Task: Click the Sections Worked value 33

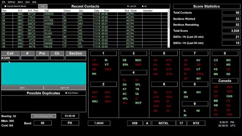Action: click(x=231, y=19)
